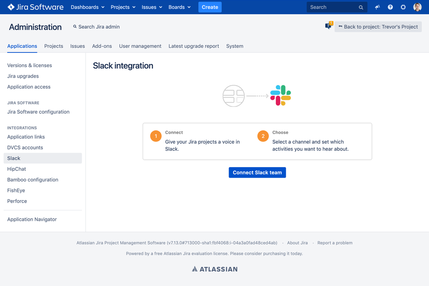Image resolution: width=429 pixels, height=286 pixels.
Task: Open the Latest upgrade report tab
Action: click(x=194, y=46)
